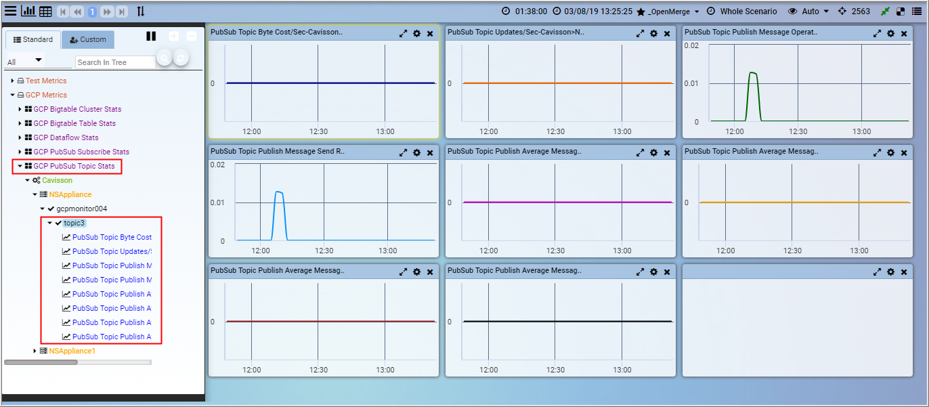Switch to the Standard tab

(x=33, y=39)
